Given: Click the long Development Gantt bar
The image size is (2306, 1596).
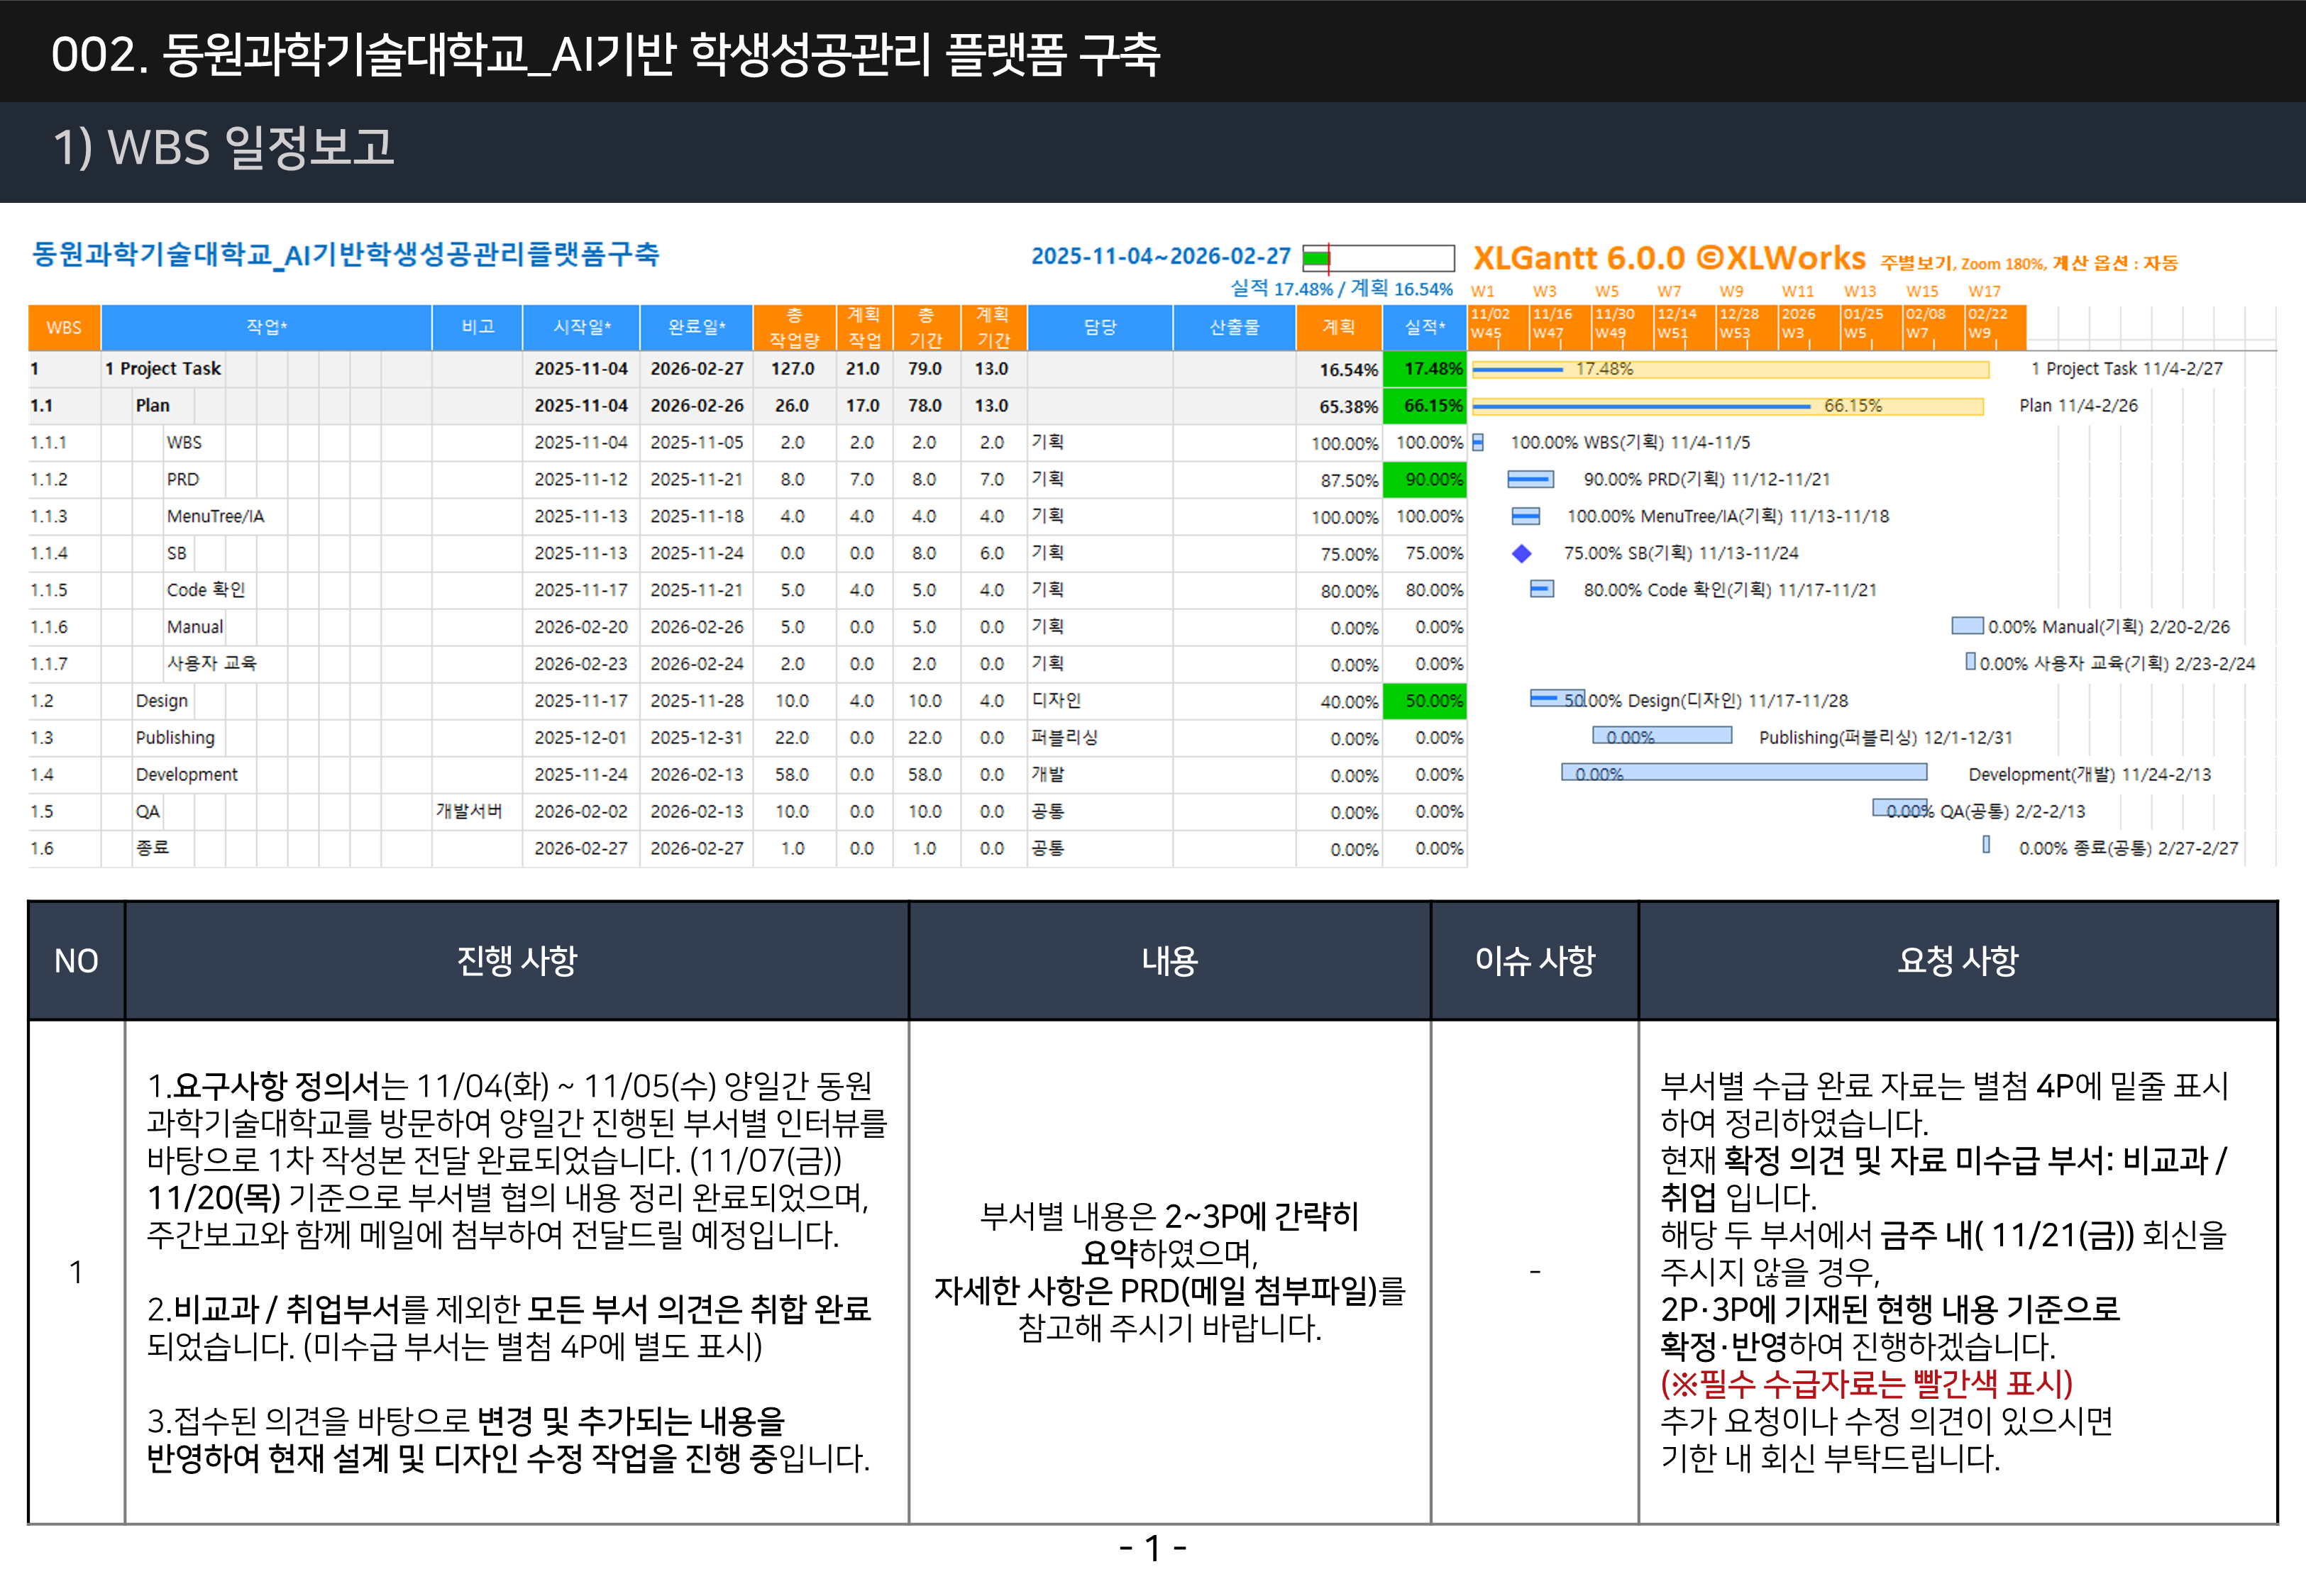Looking at the screenshot, I should point(1744,772).
